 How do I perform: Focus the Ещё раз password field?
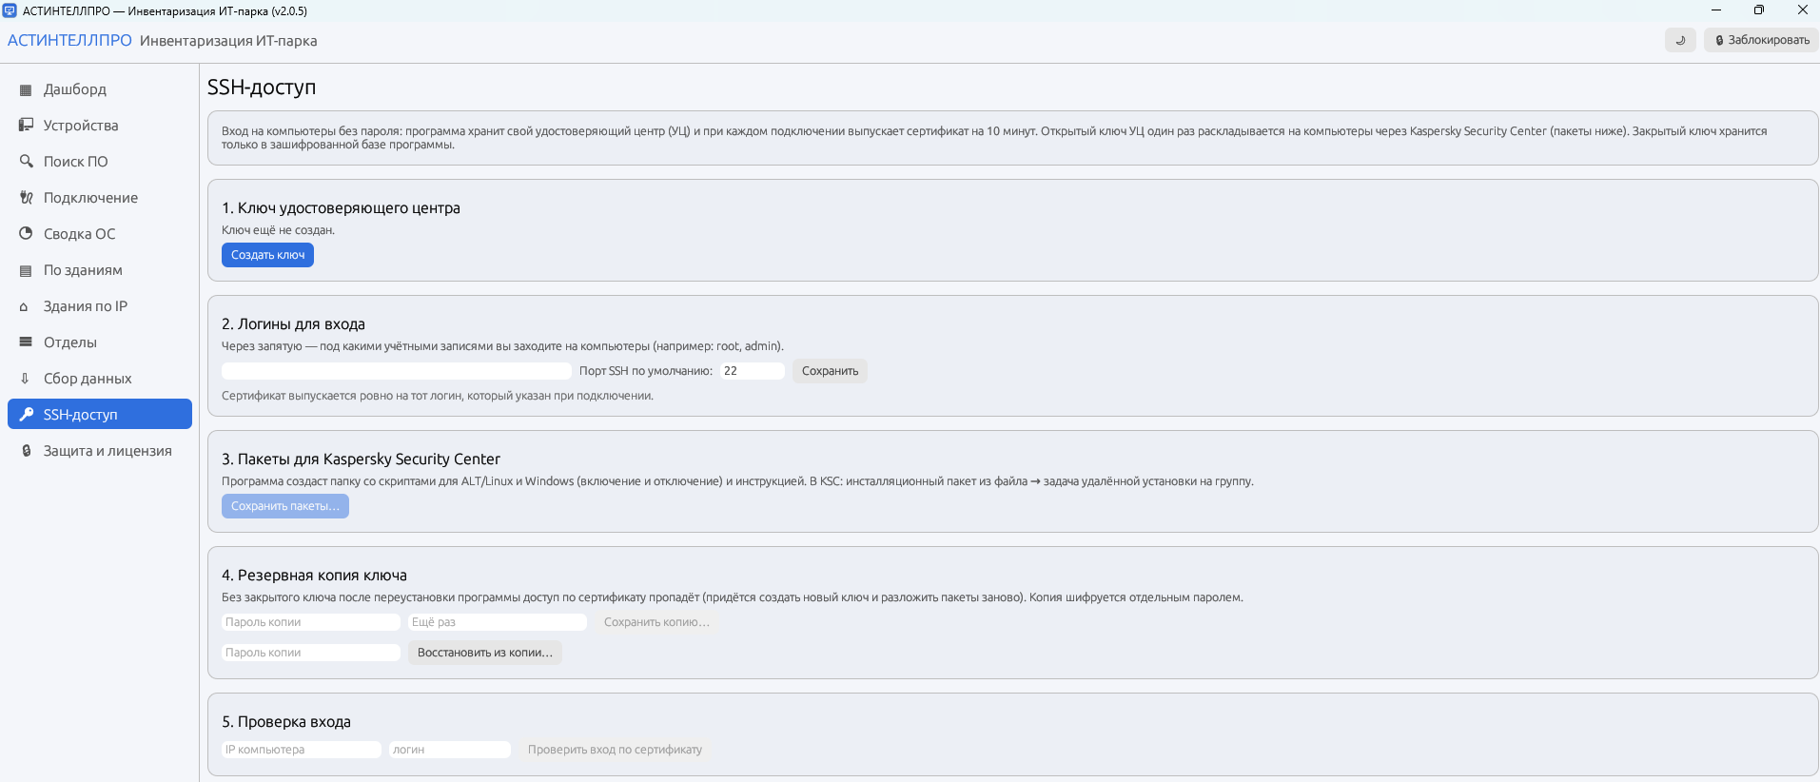click(498, 622)
